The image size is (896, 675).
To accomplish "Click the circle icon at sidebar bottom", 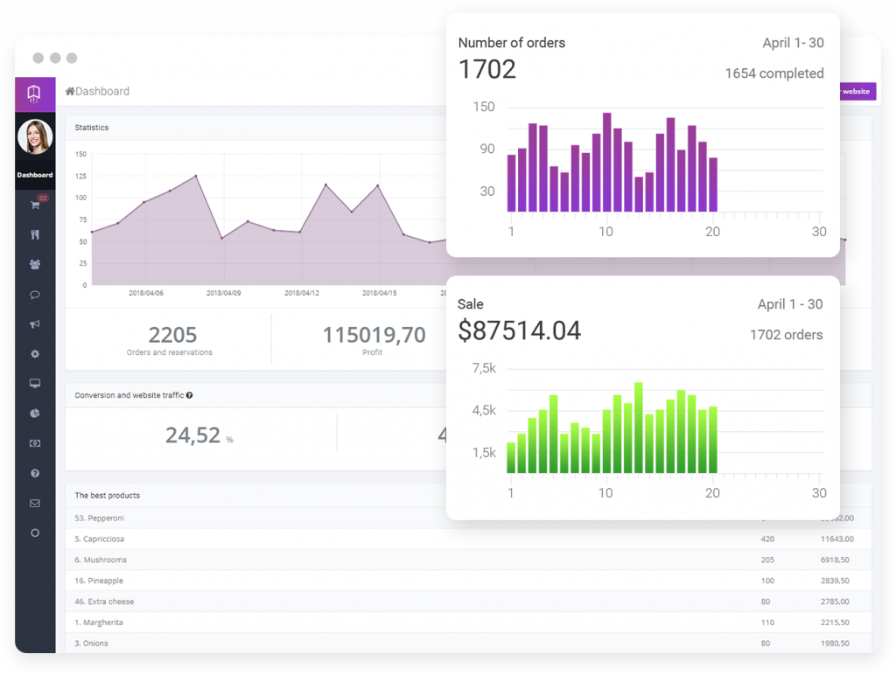I will tap(35, 532).
